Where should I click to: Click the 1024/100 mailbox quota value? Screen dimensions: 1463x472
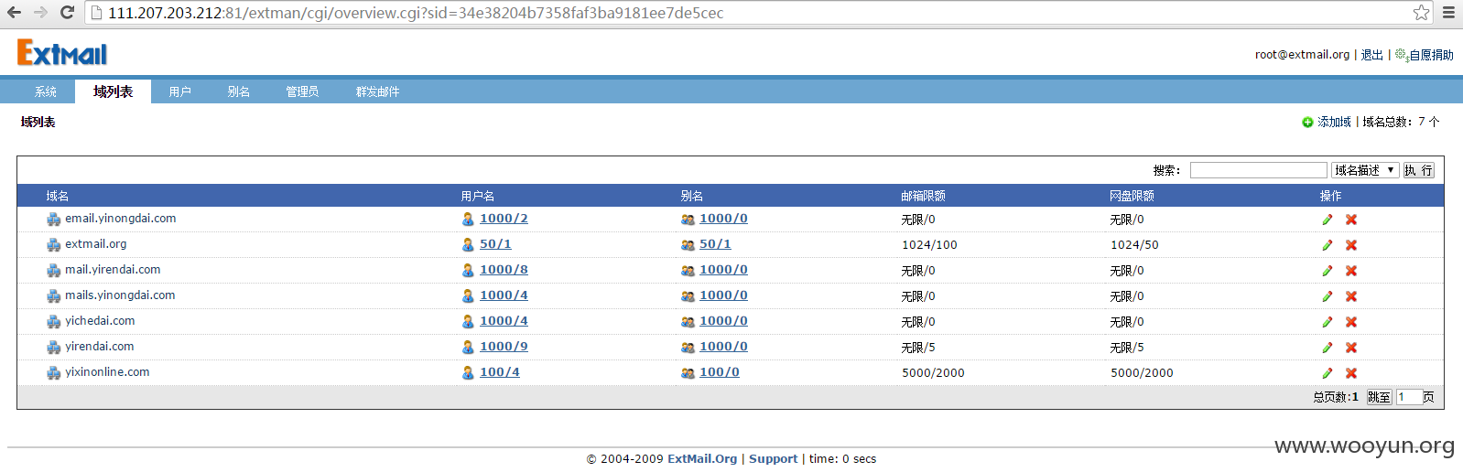coord(929,245)
